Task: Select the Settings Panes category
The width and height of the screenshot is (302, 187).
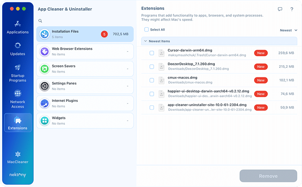Action: (x=85, y=86)
